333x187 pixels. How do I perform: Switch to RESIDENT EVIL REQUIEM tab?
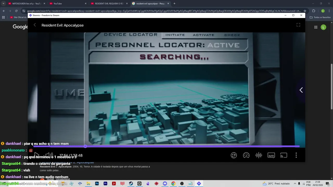click(x=109, y=4)
